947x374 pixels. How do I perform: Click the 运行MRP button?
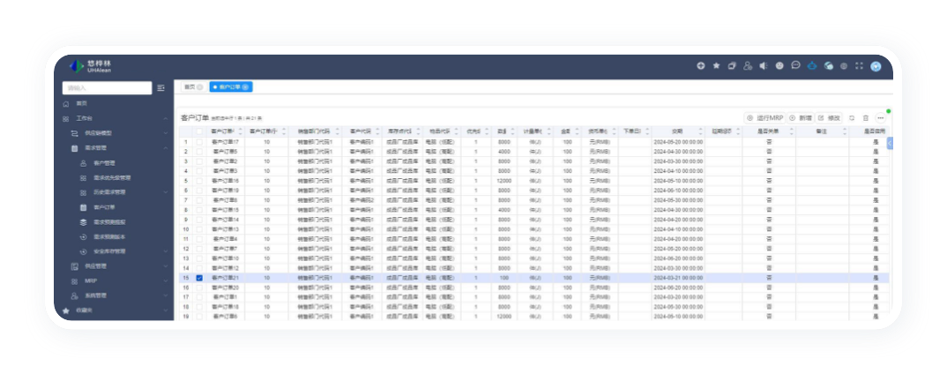[x=764, y=118]
